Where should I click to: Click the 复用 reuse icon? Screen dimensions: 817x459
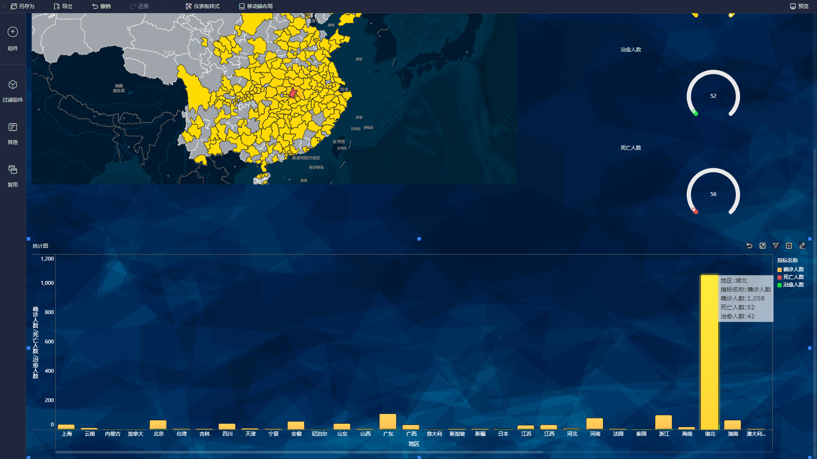click(13, 170)
